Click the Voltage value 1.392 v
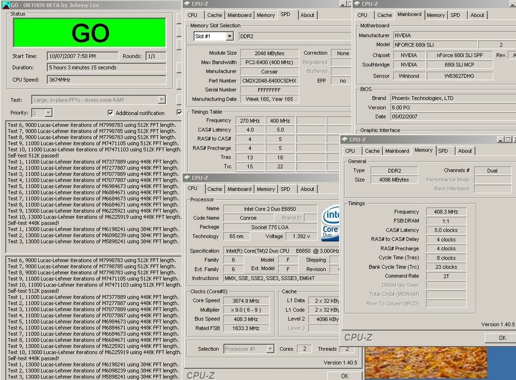This screenshot has height=380, width=516. [x=301, y=236]
